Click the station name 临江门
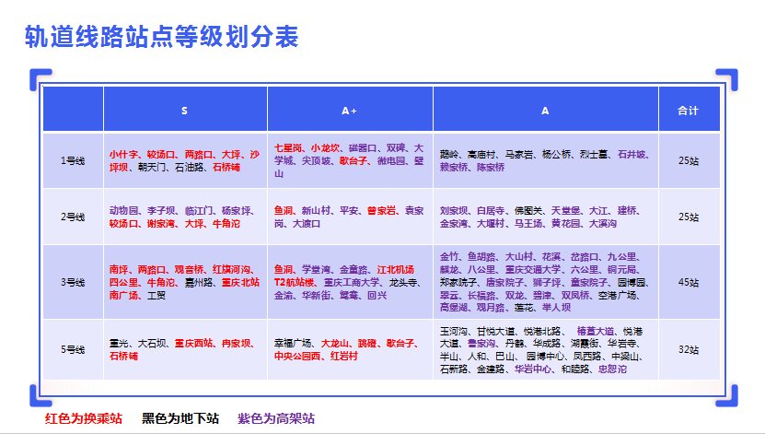This screenshot has height=434, width=765. click(x=199, y=211)
